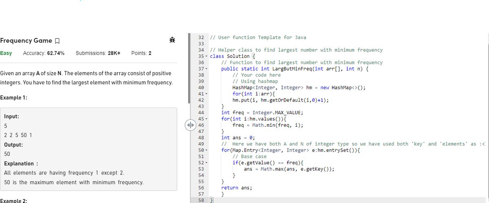The width and height of the screenshot is (489, 203).
Task: Click the Example 1: heading
Action: [14, 98]
